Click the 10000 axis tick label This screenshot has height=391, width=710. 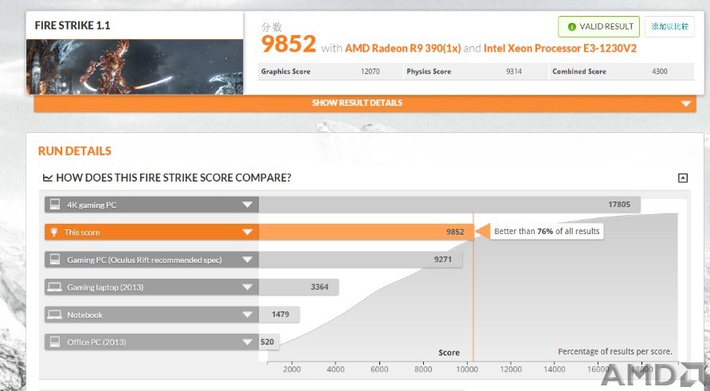467,369
